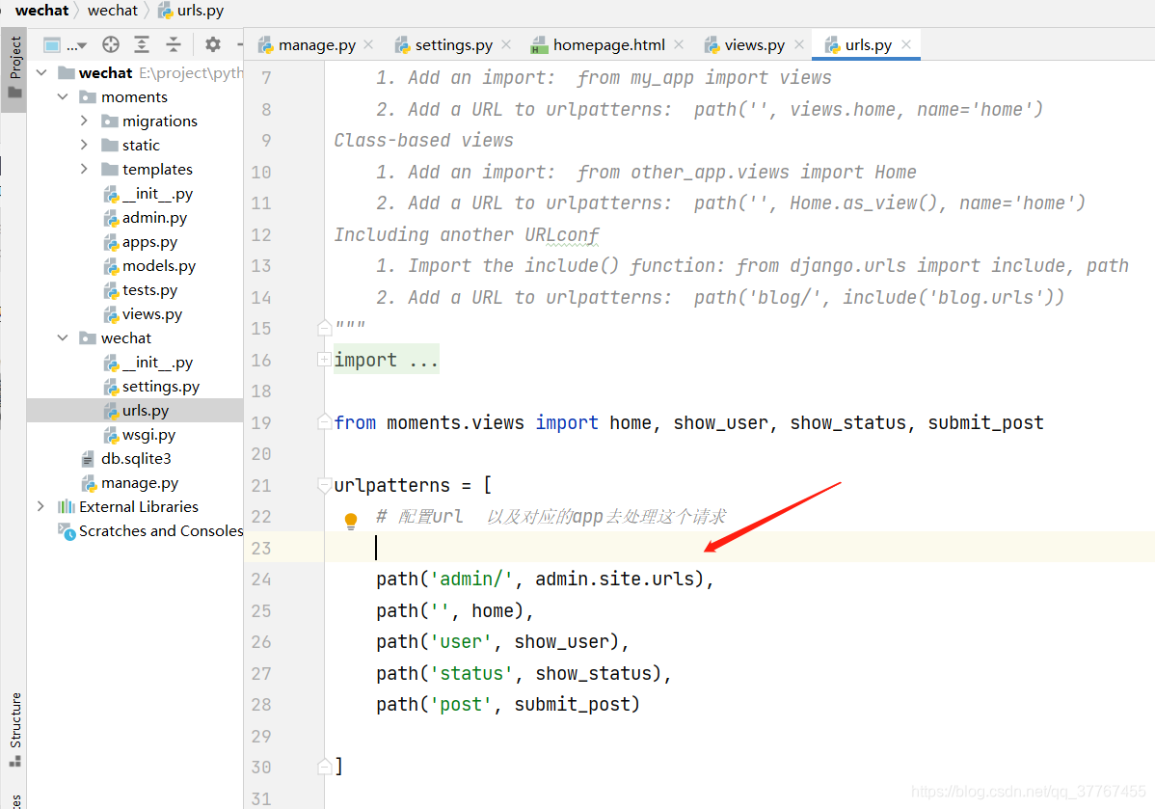Select models.py in the project tree

point(159,266)
